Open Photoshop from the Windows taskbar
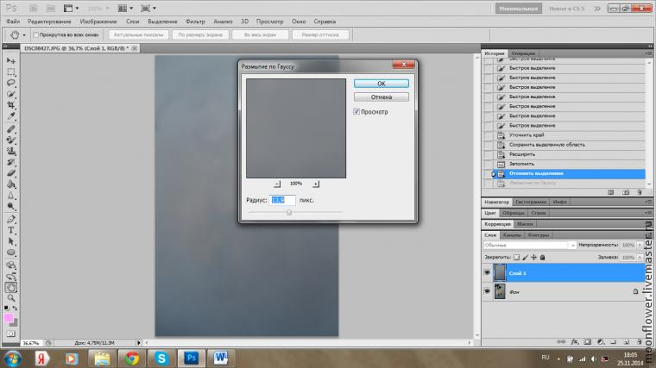 click(192, 357)
